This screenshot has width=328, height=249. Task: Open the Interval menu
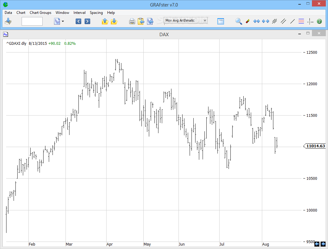click(x=79, y=13)
